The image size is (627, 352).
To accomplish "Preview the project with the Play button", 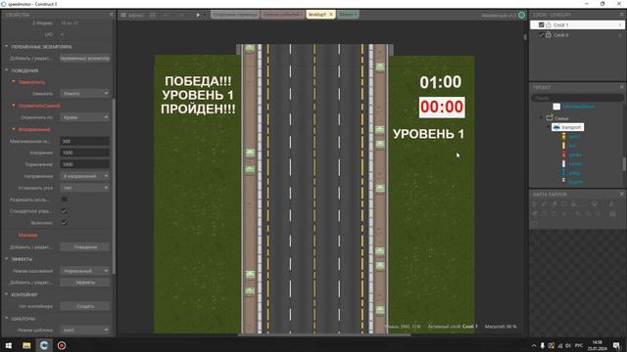I will coord(198,15).
